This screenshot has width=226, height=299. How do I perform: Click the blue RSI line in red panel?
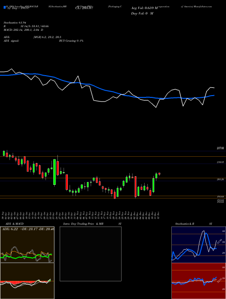click(x=194, y=281)
